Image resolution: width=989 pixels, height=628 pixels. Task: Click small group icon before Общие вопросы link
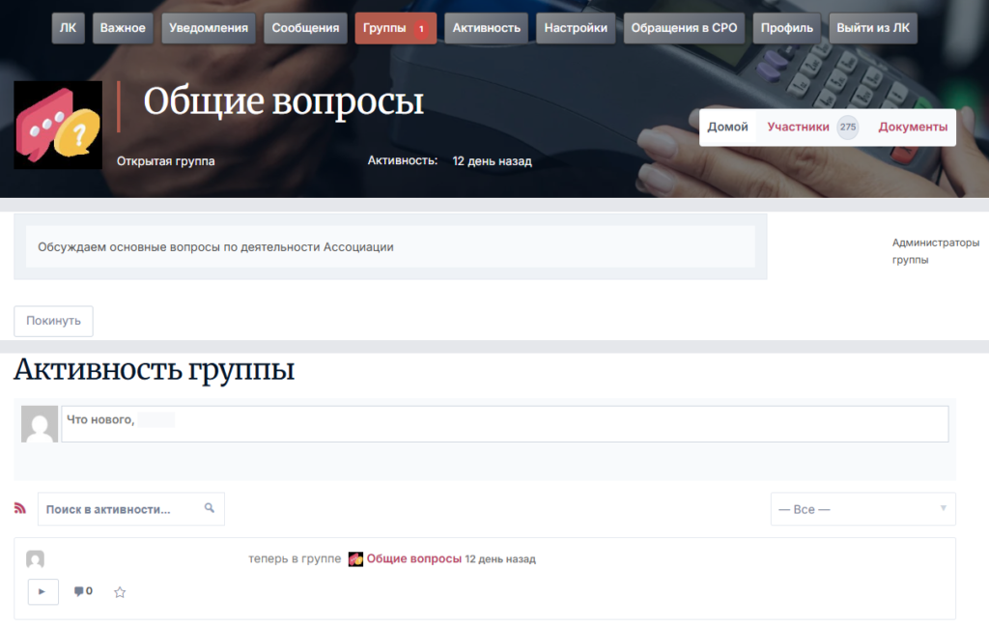(x=355, y=559)
